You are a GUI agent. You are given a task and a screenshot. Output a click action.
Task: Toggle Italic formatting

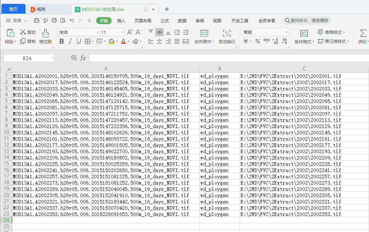(70, 42)
